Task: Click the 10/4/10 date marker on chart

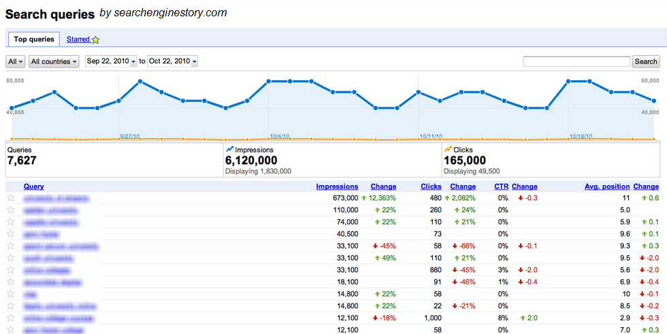Action: [x=280, y=137]
